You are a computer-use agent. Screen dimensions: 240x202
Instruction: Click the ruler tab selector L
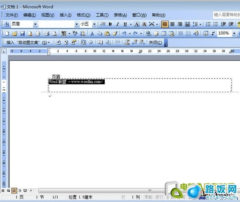[x=4, y=51]
